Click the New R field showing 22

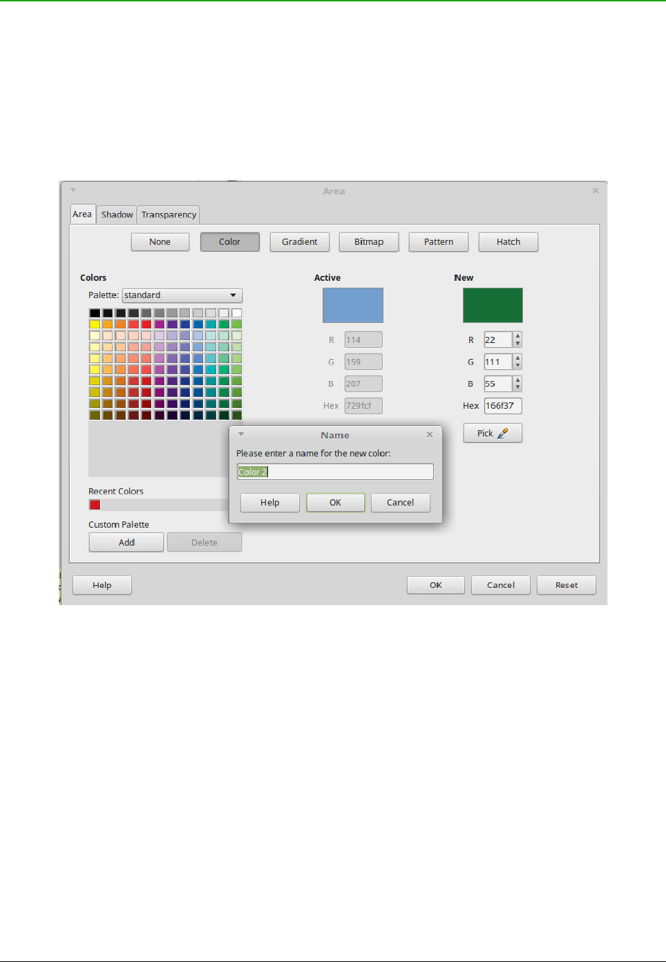pos(498,340)
